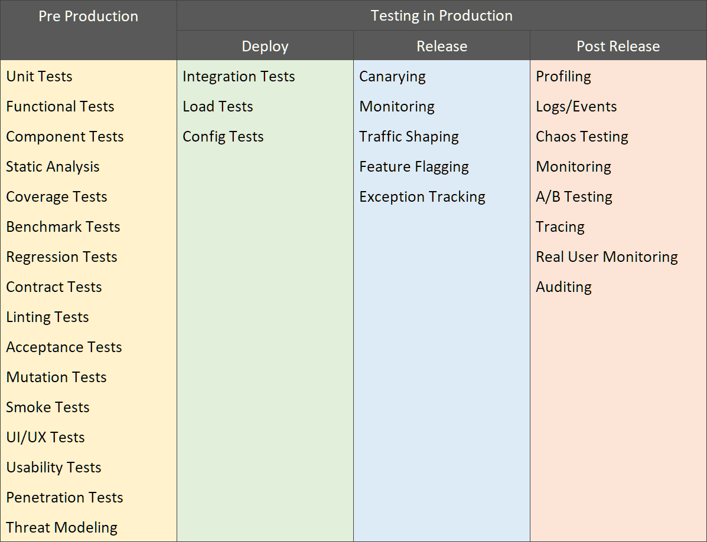Click the Real User Monitoring item

point(607,257)
